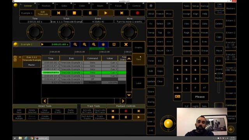Select the Cue 4 event row time cell

coord(51,73)
